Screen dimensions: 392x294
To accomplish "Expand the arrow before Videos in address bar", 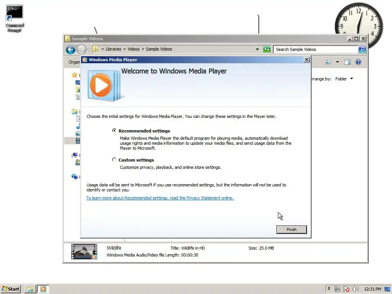I will [124, 49].
